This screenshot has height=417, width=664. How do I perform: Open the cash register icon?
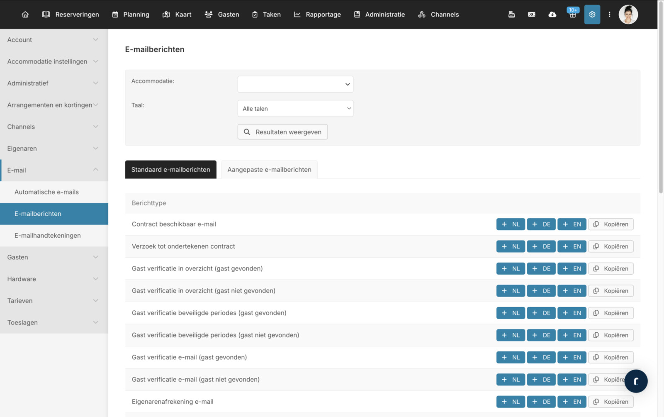[511, 15]
